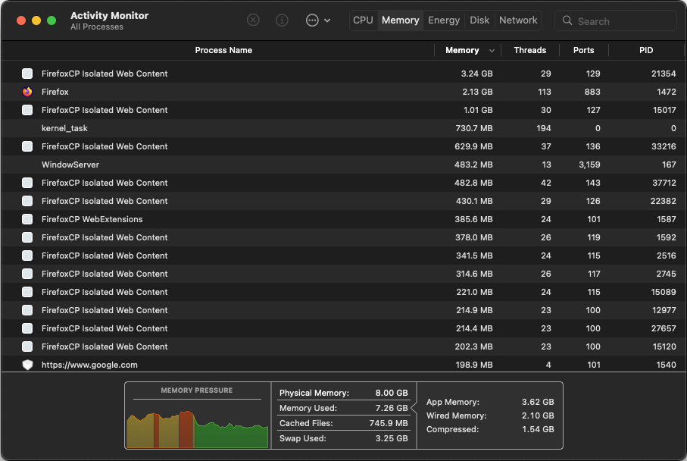
Task: Click the icon of process with PID 22382
Action: pos(27,201)
